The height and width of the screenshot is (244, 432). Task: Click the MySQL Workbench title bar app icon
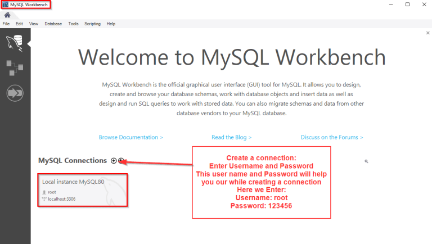[x=6, y=4]
